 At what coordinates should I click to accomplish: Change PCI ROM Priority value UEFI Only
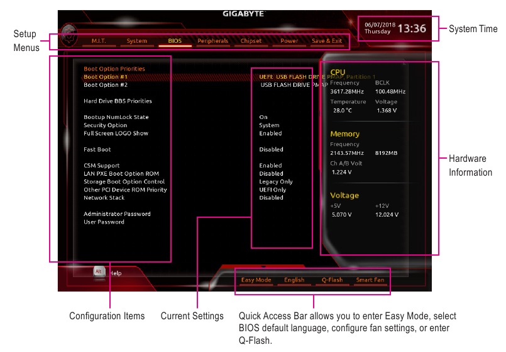click(x=273, y=190)
